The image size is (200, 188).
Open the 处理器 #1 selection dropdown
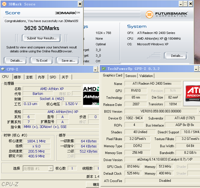coord(51,168)
